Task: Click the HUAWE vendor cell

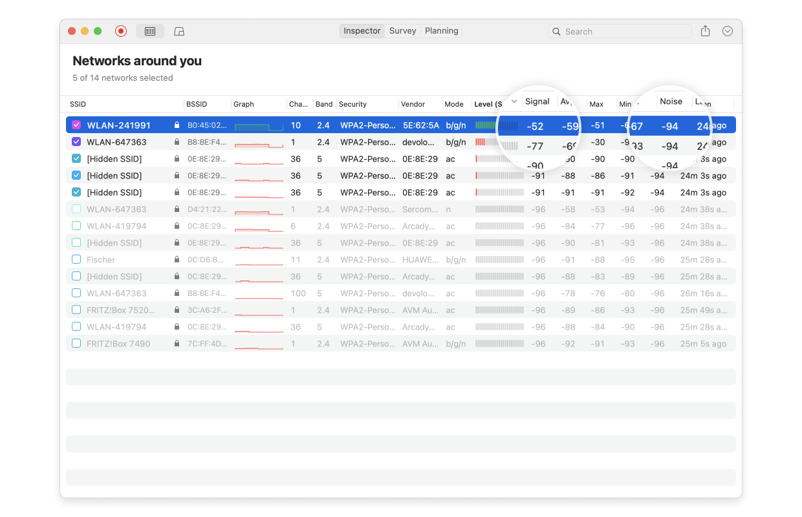Action: coord(420,260)
